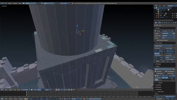The image size is (177, 100).
Task: Add a render preset with plus button
Action: click(x=172, y=46)
